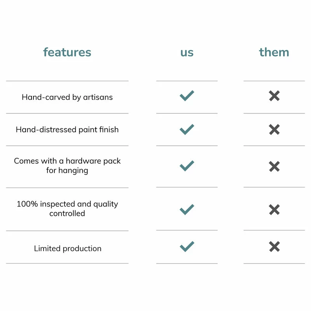The height and width of the screenshot is (311, 311).
Task: Click "Comes with a hardware pack" text
Action: [67, 161]
